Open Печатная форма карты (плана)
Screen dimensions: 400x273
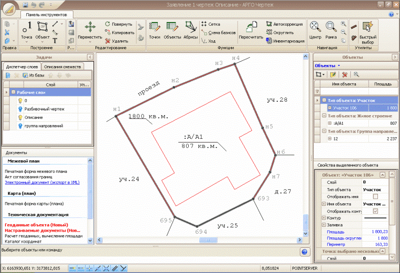pyautogui.click(x=34, y=204)
